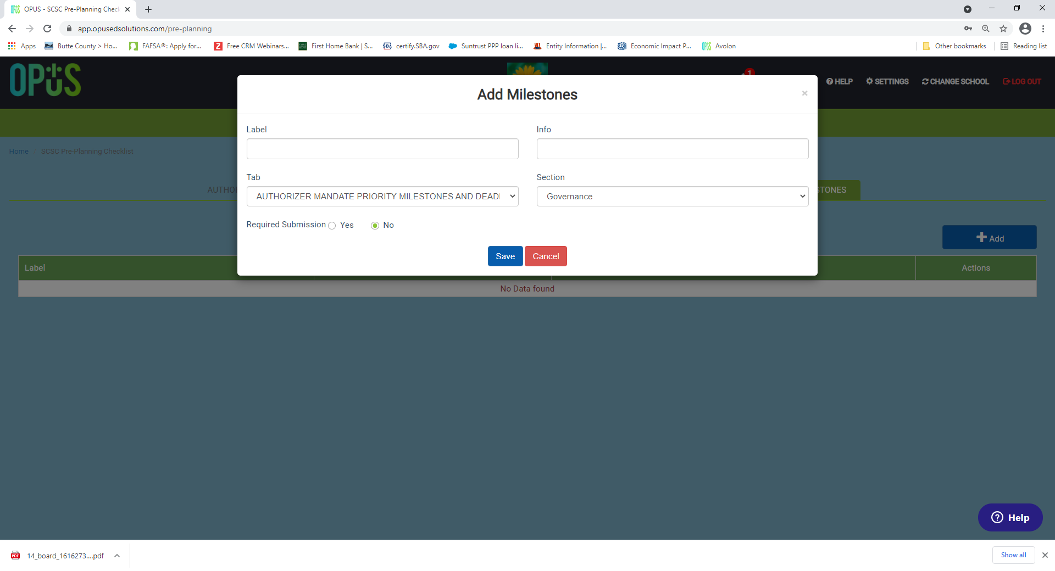This screenshot has width=1055, height=571.
Task: Bookmark this page with the star icon
Action: coord(1003,29)
